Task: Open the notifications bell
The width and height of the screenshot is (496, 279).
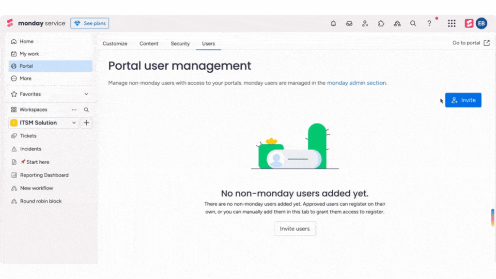Action: pos(333,23)
